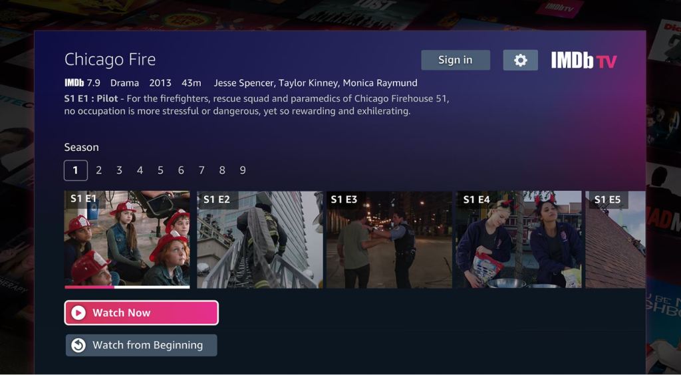Open the S1 E2 firefighter ladder thumbnail
Image resolution: width=681 pixels, height=375 pixels.
(260, 239)
